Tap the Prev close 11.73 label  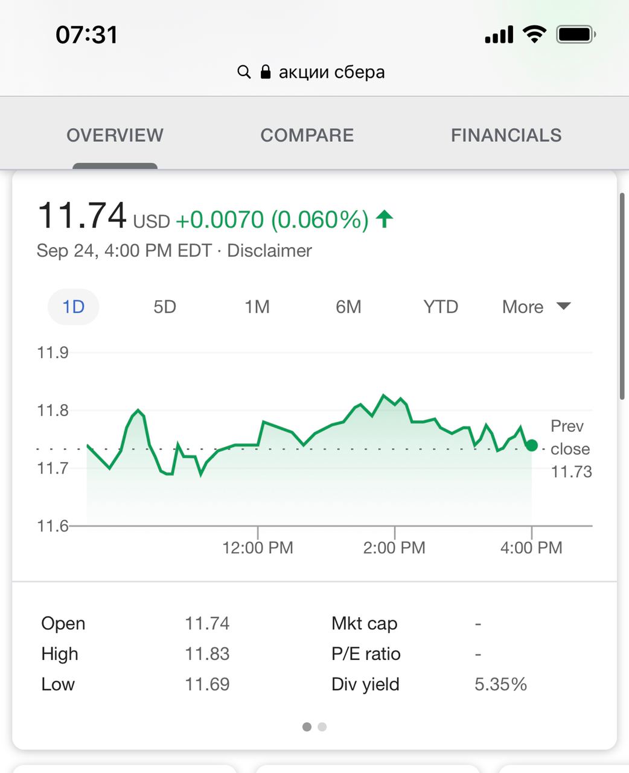coord(571,449)
